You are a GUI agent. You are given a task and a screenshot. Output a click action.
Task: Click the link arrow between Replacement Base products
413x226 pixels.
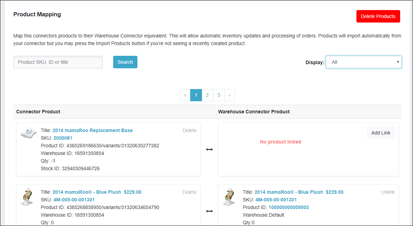coord(209,149)
